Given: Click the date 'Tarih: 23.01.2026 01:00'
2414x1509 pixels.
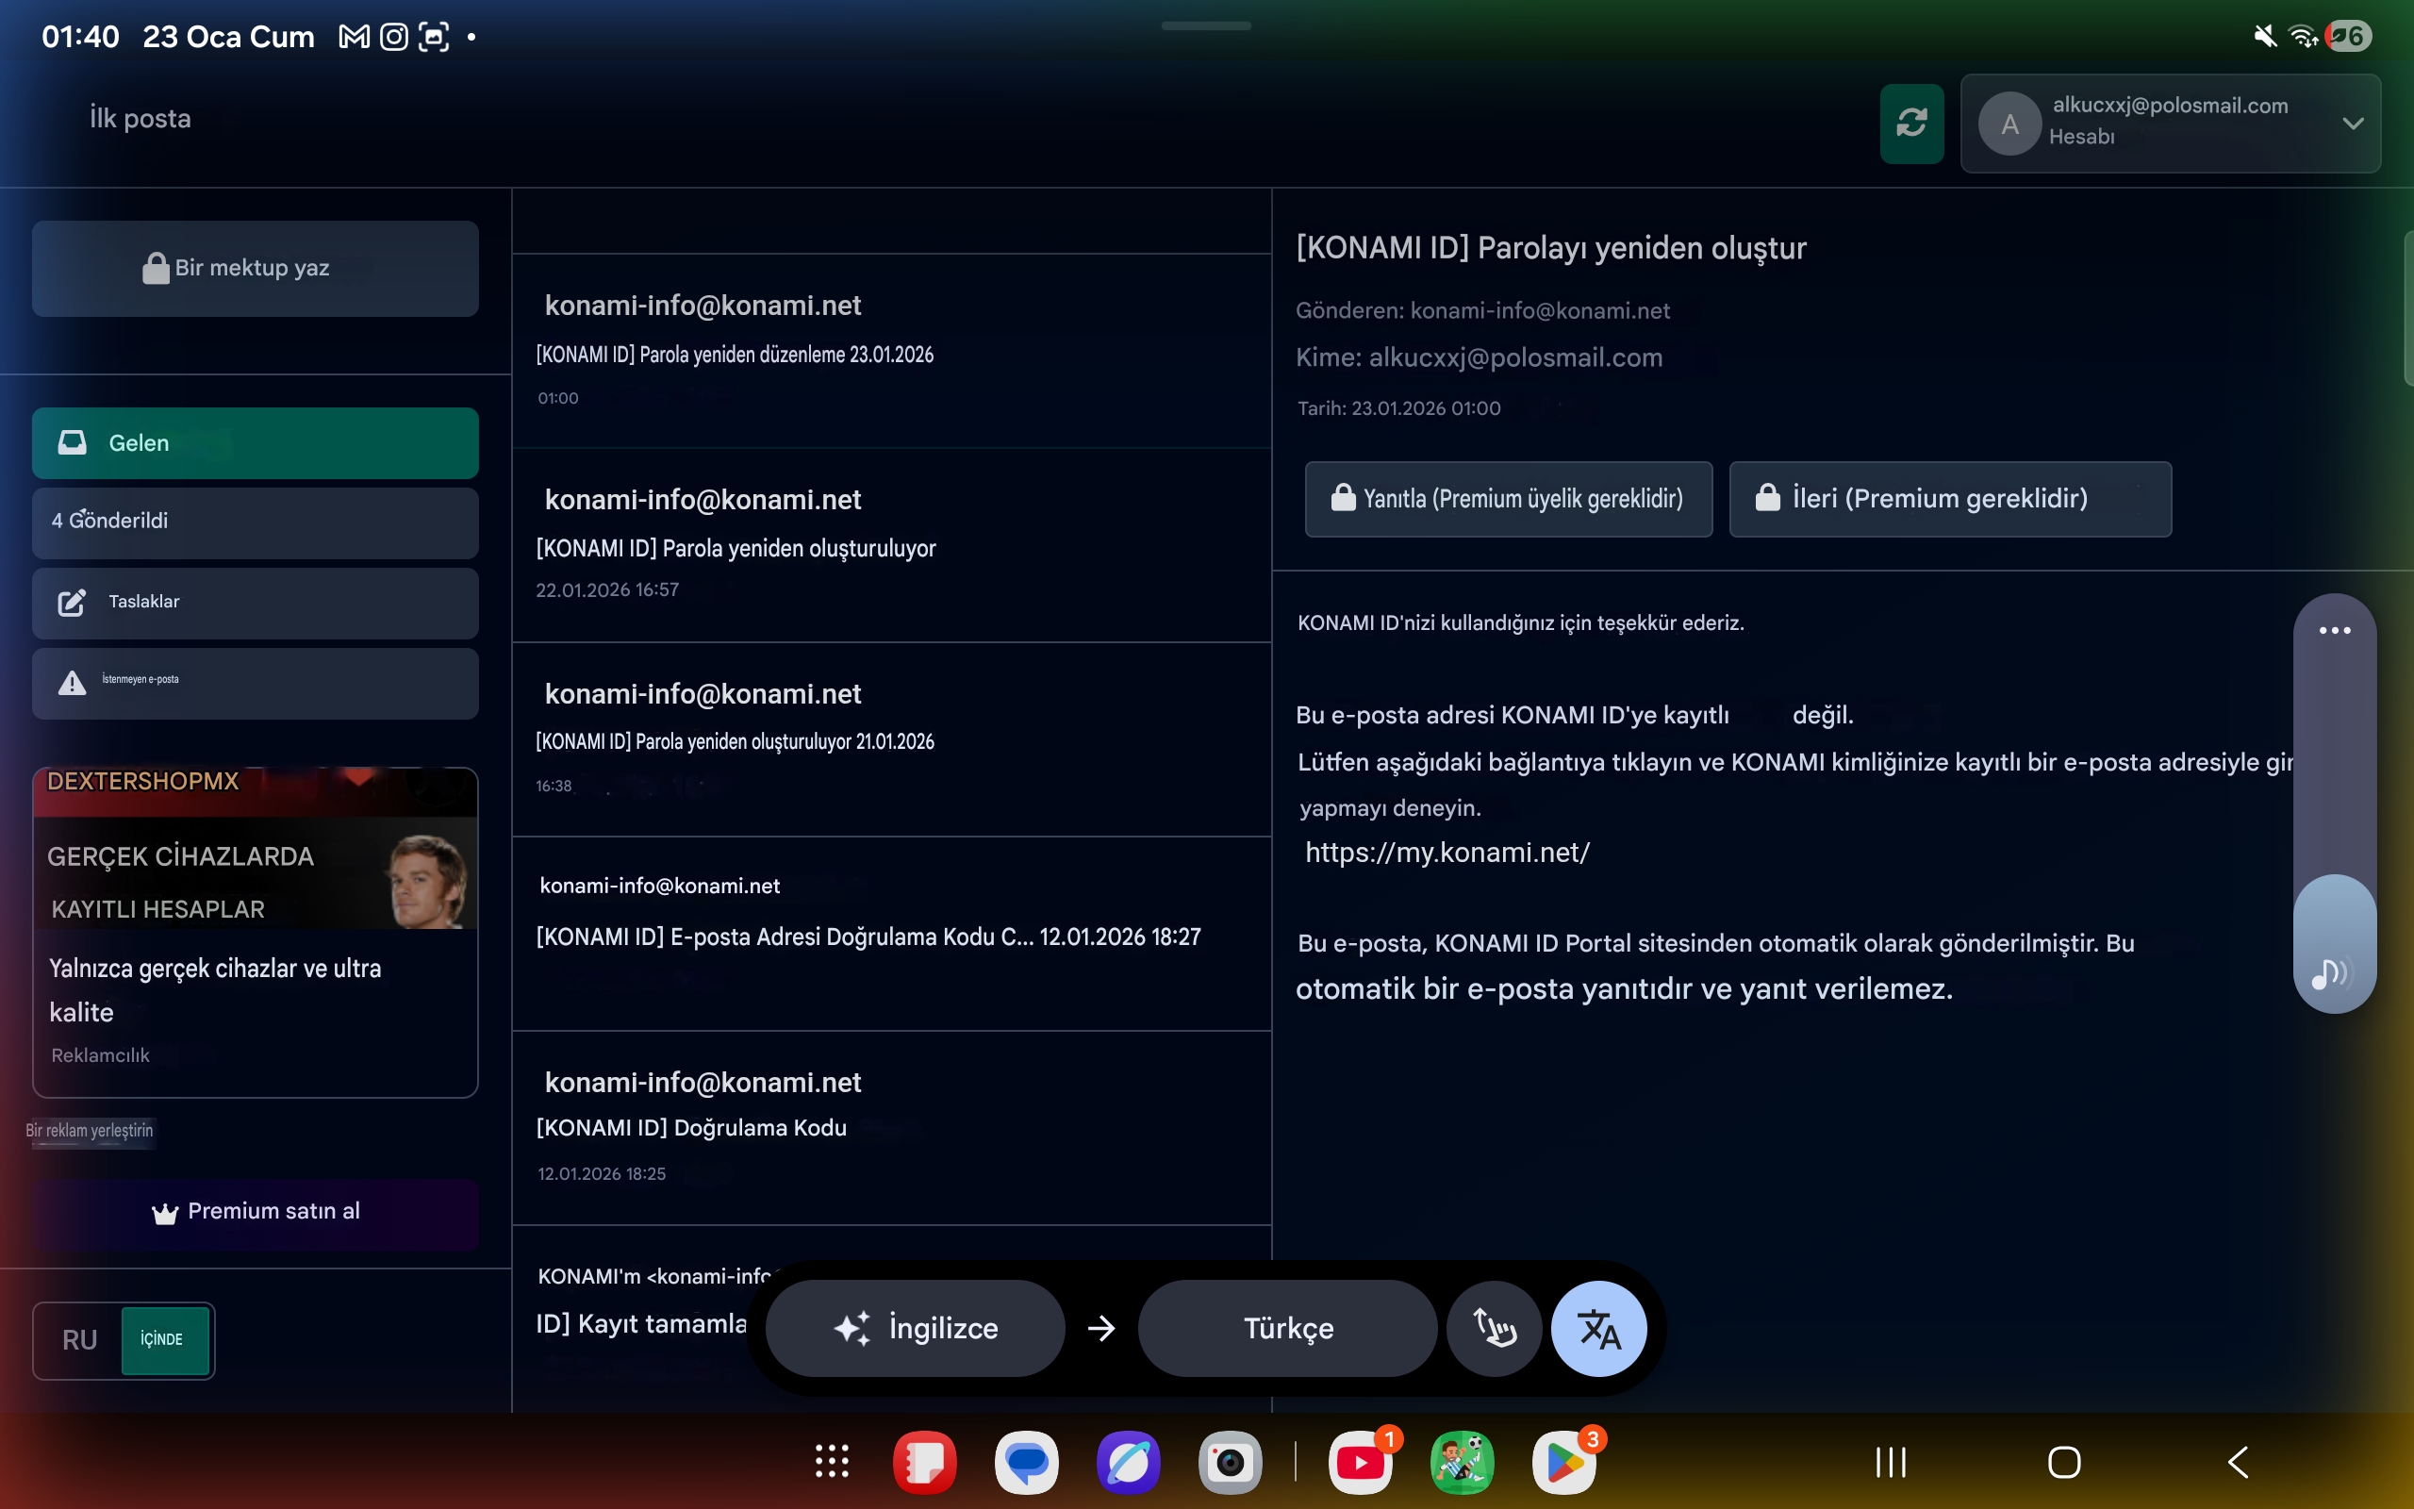Looking at the screenshot, I should (1398, 408).
